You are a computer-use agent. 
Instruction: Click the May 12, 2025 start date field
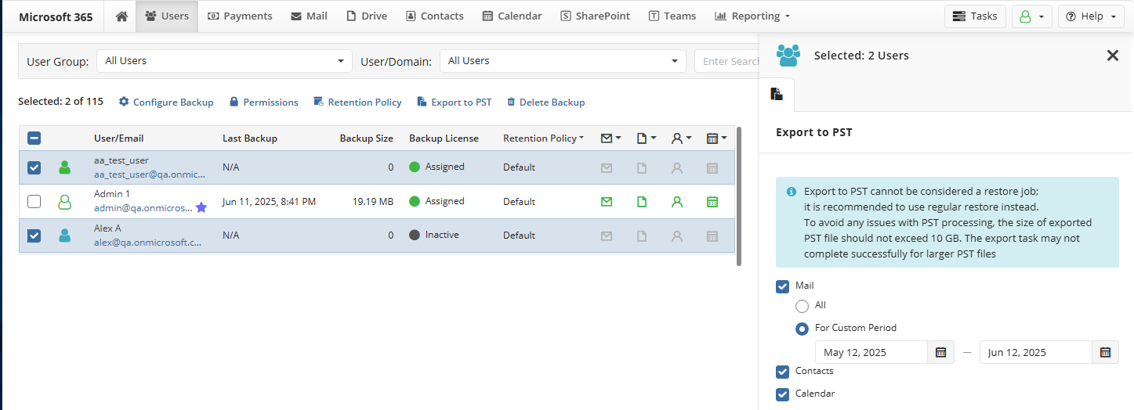point(871,352)
